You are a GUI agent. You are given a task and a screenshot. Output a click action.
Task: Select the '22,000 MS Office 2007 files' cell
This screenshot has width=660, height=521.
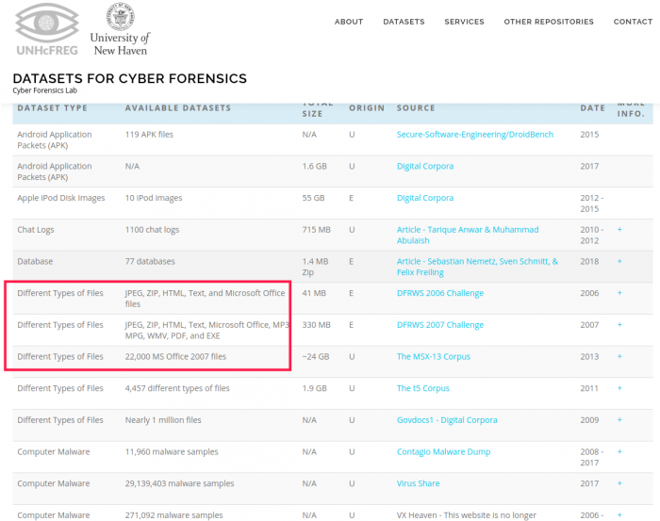coord(175,356)
